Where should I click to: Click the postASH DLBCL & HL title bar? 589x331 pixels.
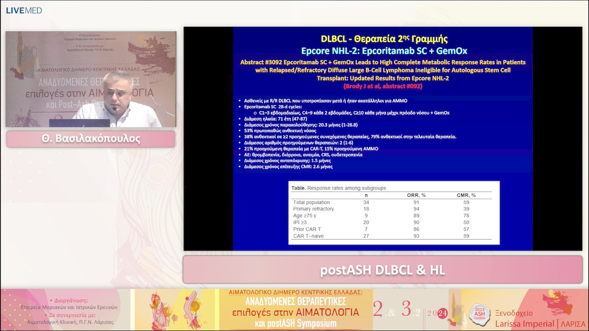(x=382, y=270)
